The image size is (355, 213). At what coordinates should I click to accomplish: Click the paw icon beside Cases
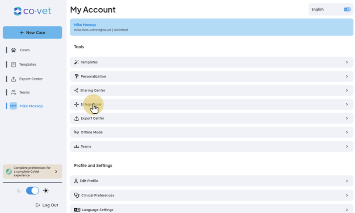pos(14,50)
